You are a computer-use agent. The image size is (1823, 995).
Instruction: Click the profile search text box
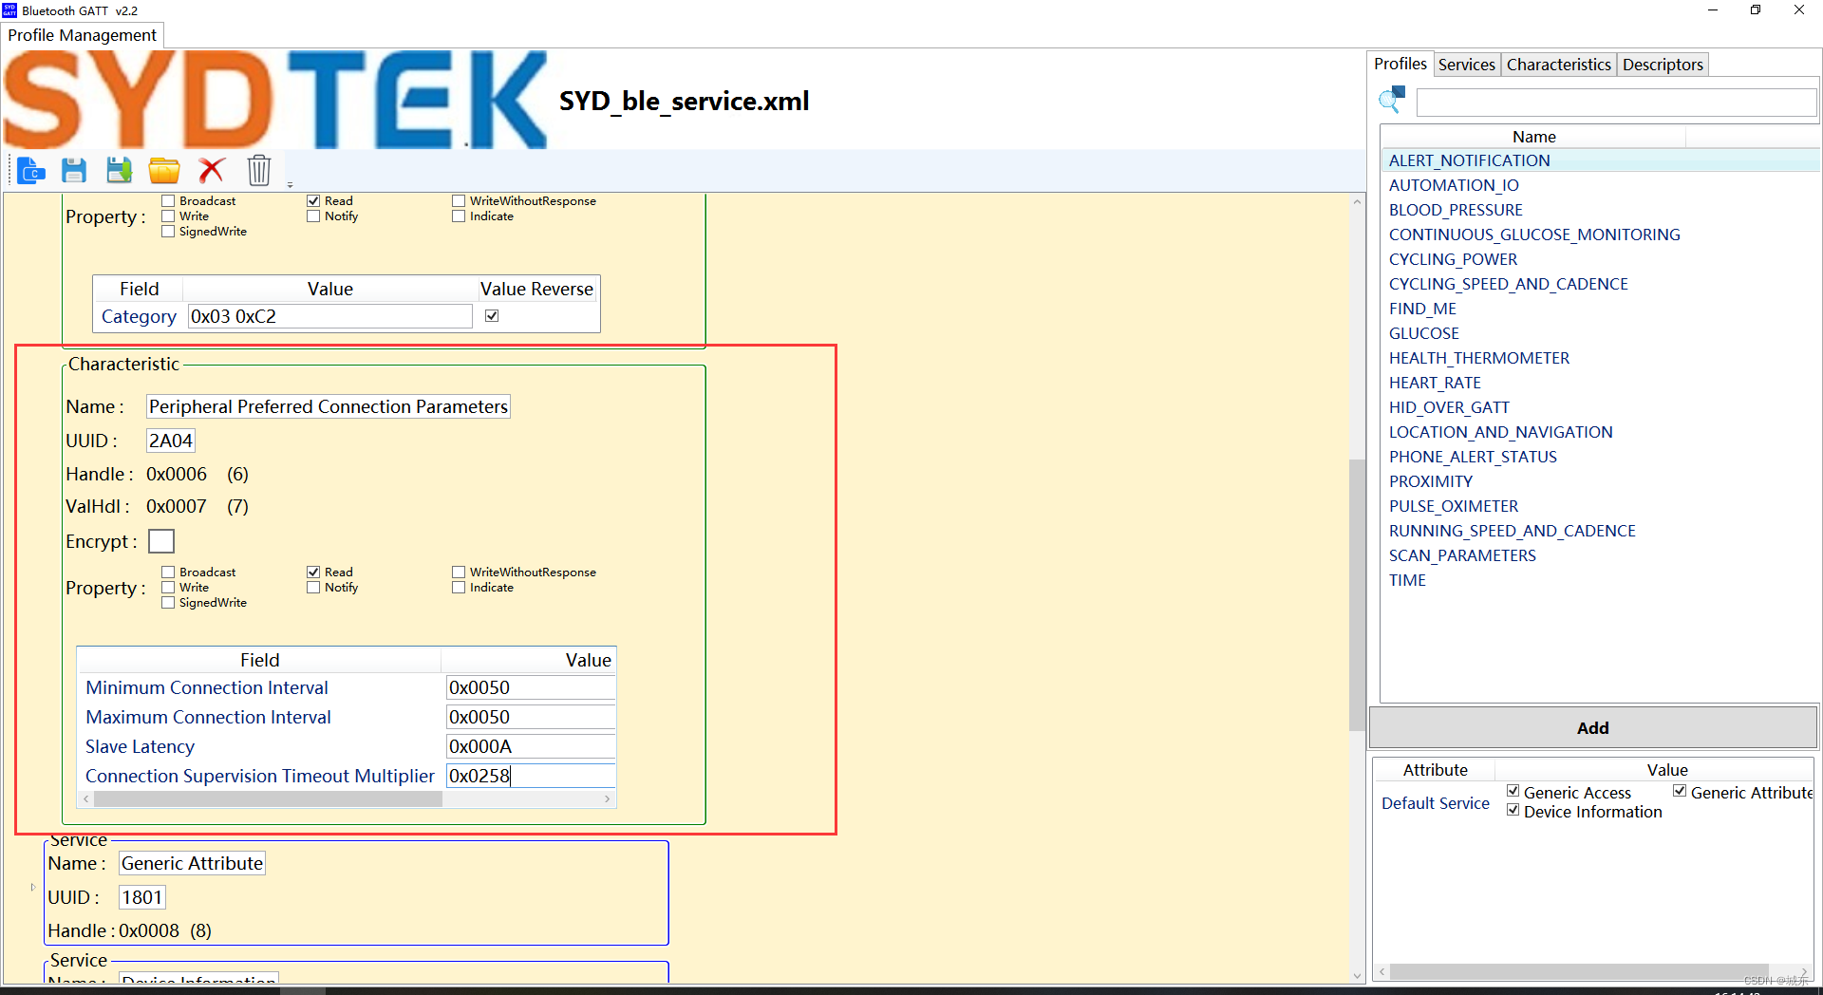tap(1616, 103)
